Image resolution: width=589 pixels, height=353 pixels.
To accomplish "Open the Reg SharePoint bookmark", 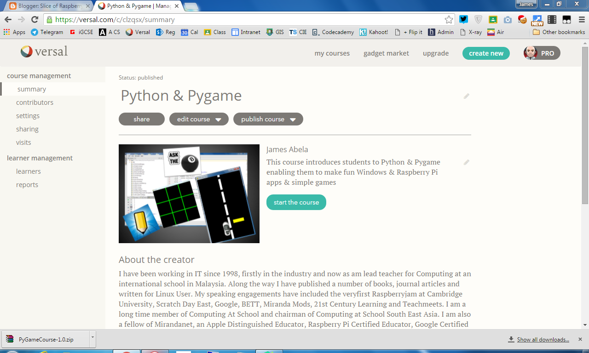I will point(166,32).
